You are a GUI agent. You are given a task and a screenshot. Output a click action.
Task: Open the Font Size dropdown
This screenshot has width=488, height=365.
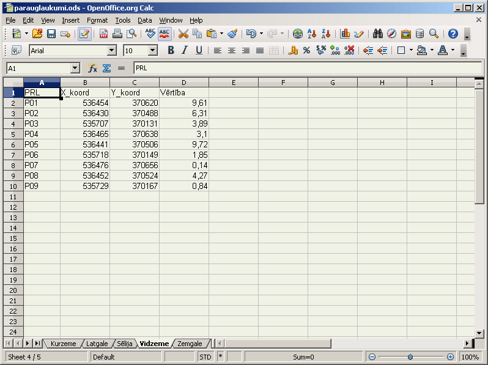click(x=152, y=50)
